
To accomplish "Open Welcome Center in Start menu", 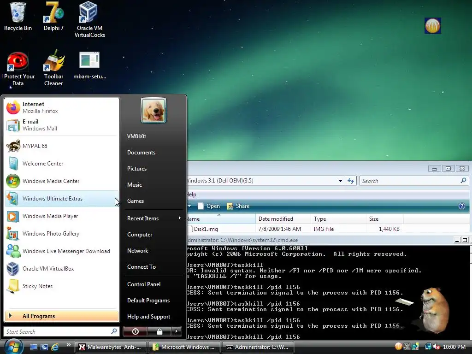I will click(x=62, y=164).
